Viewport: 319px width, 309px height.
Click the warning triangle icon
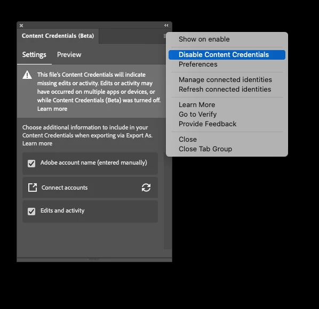[x=27, y=75]
